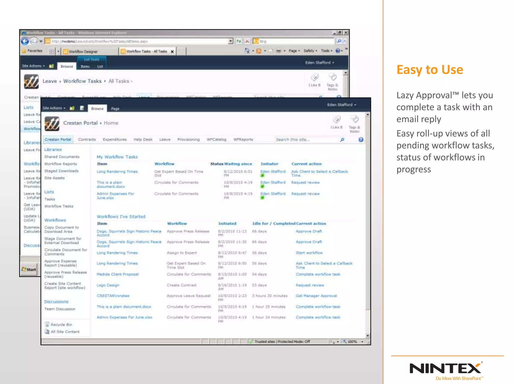Click Navigate Up folder icon in front window ribbon
The image size is (513, 384).
[72, 108]
